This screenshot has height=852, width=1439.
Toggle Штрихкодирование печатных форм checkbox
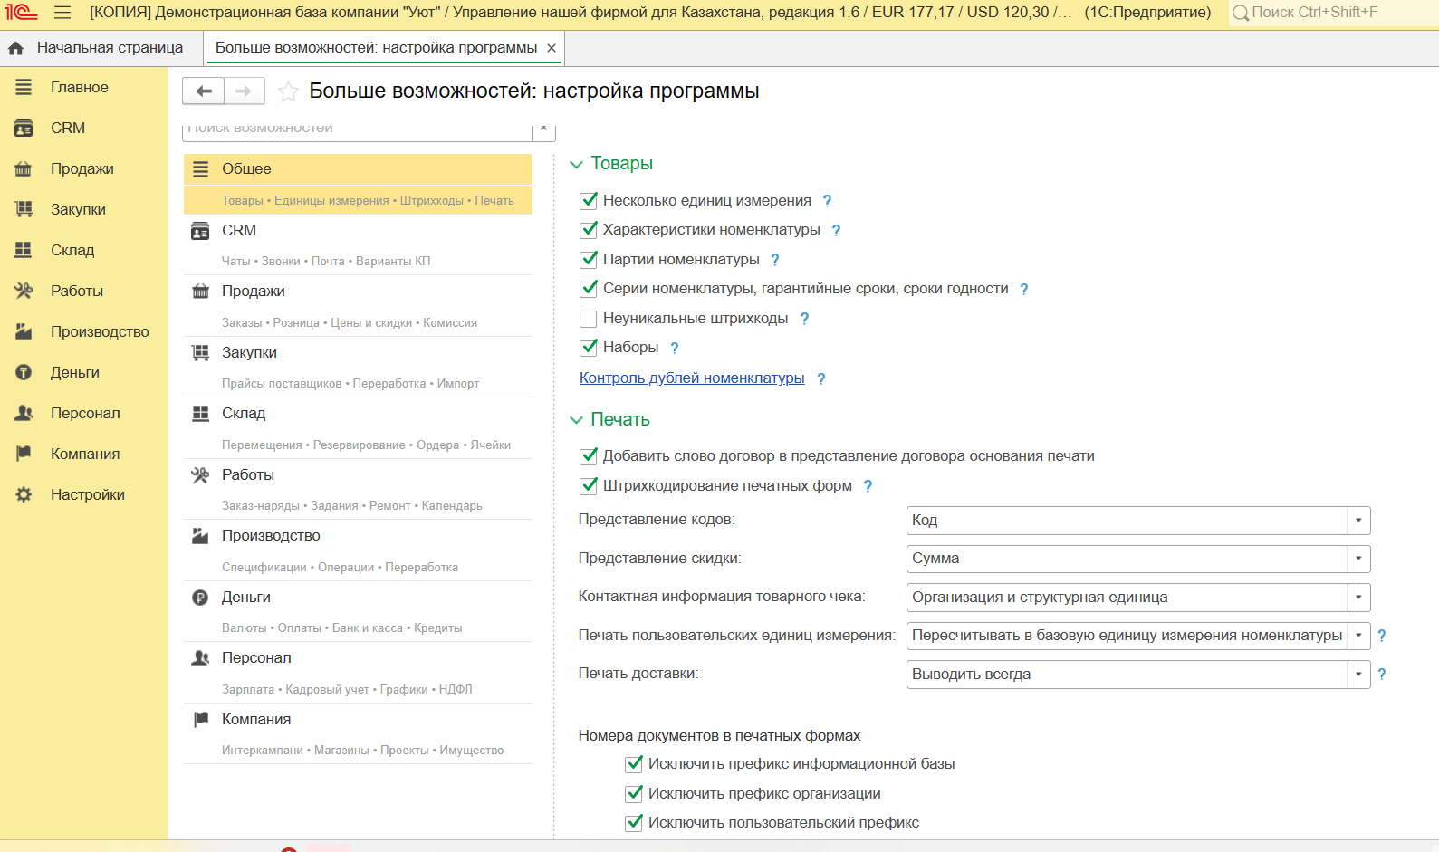point(589,486)
